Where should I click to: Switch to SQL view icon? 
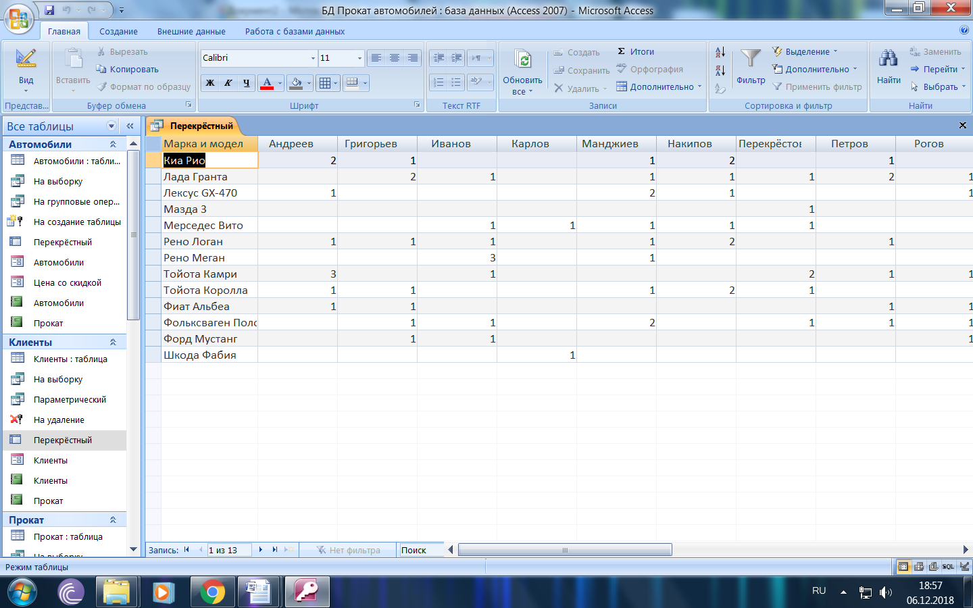948,567
